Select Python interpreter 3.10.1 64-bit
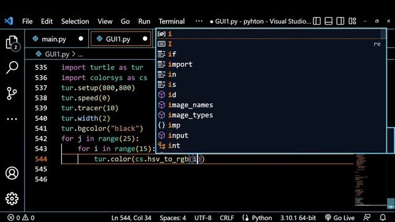The image size is (395, 222). tap(298, 218)
